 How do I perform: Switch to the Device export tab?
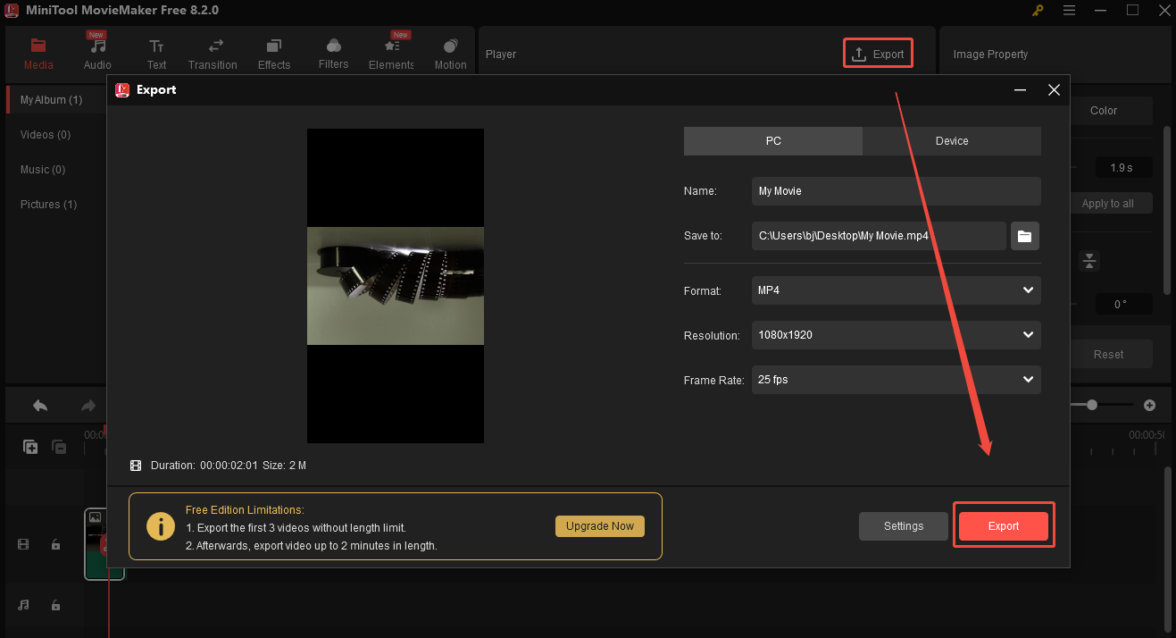952,141
